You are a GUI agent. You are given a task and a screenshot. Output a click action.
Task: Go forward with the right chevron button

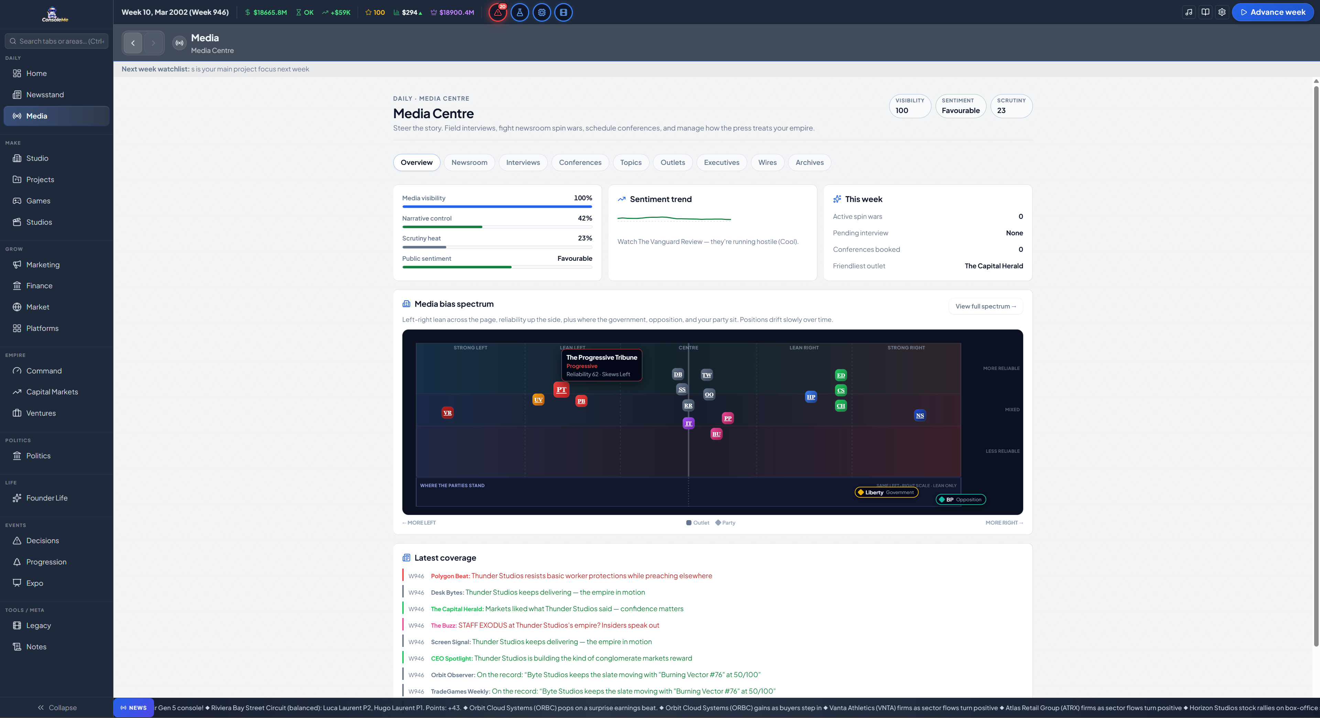tap(153, 43)
